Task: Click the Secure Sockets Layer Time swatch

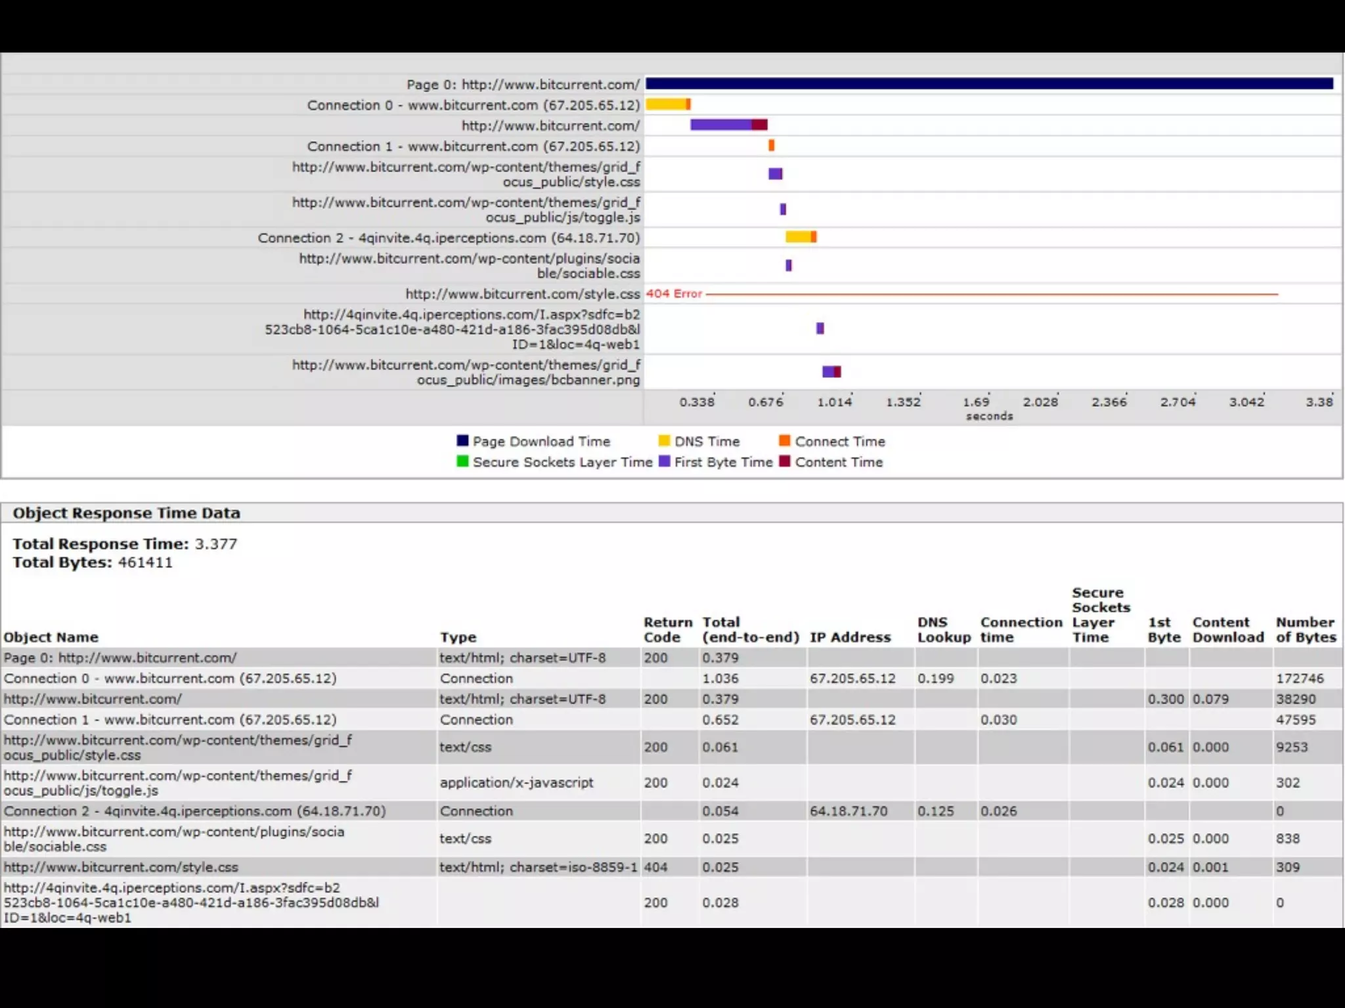Action: pos(462,461)
